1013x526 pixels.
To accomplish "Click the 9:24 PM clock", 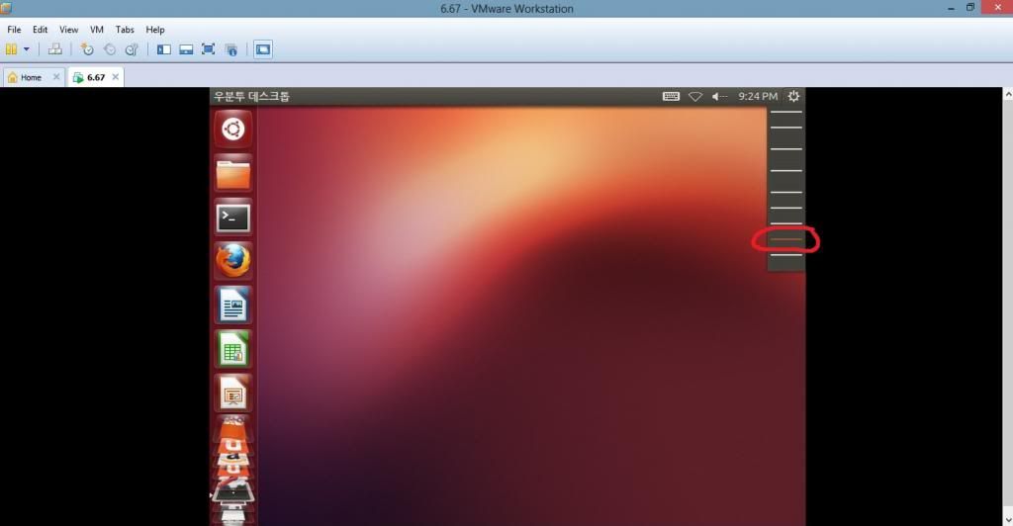I will click(x=758, y=96).
